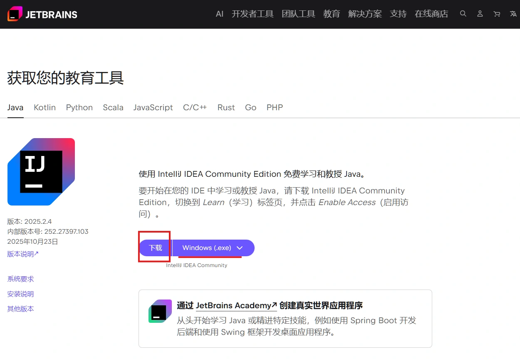
Task: Open site search via magnifier icon
Action: point(463,14)
